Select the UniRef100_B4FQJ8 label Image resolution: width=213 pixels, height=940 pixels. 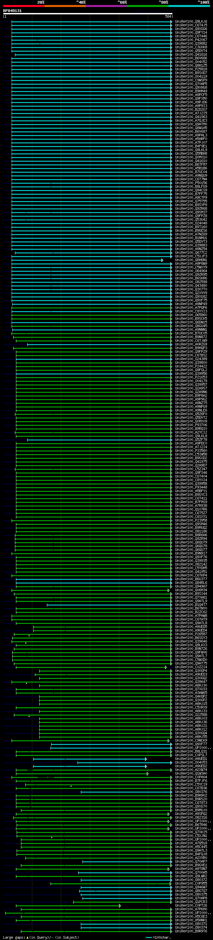[191, 854]
